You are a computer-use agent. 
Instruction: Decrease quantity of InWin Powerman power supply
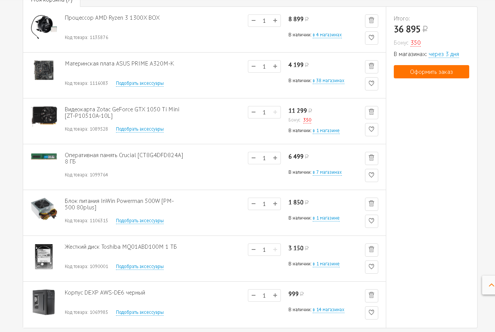[x=254, y=204]
